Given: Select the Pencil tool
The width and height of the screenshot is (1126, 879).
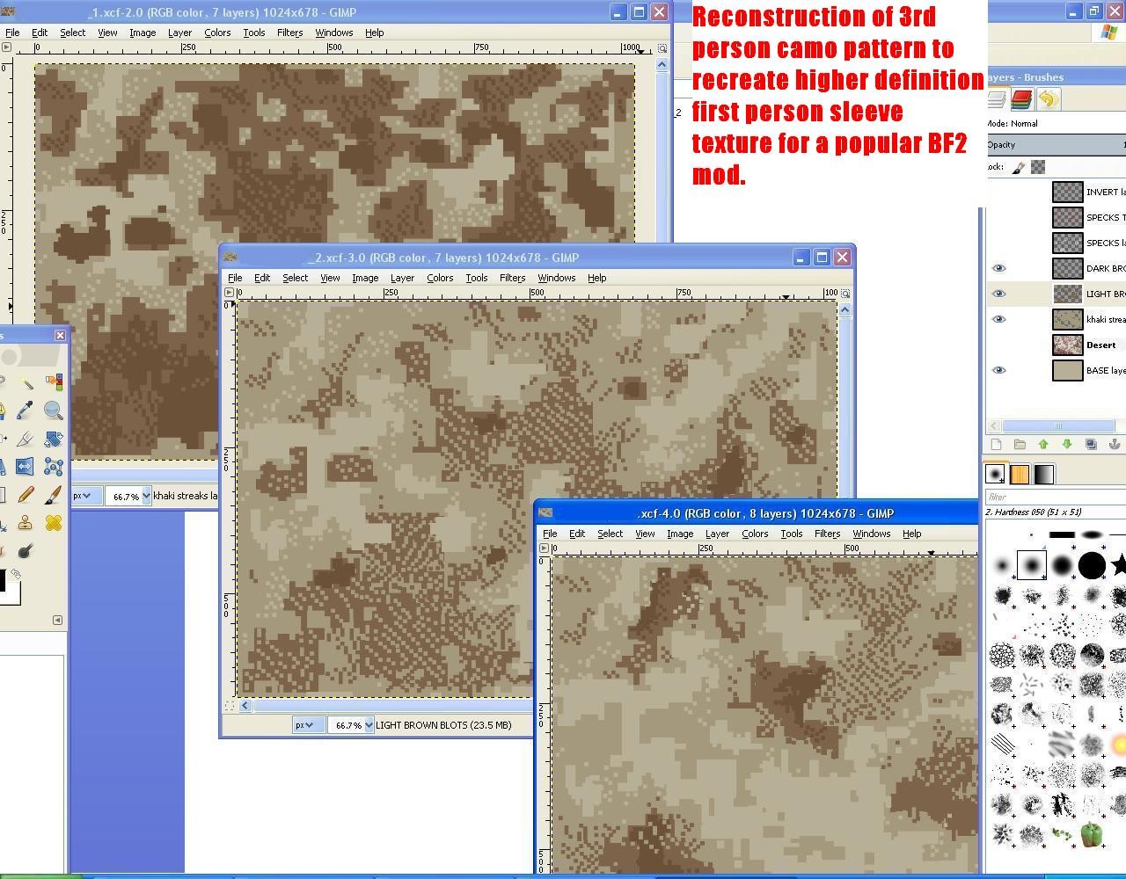Looking at the screenshot, I should point(26,495).
